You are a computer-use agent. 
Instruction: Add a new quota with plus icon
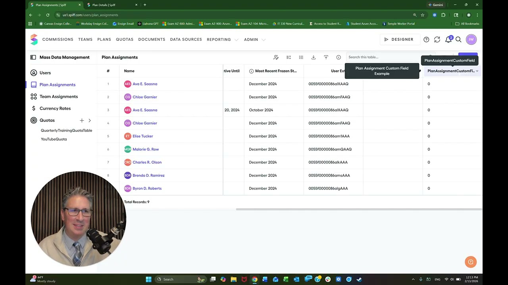pyautogui.click(x=82, y=120)
